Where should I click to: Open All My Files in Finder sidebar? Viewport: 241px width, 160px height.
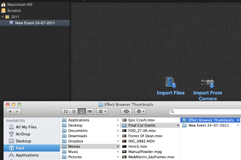(32, 127)
